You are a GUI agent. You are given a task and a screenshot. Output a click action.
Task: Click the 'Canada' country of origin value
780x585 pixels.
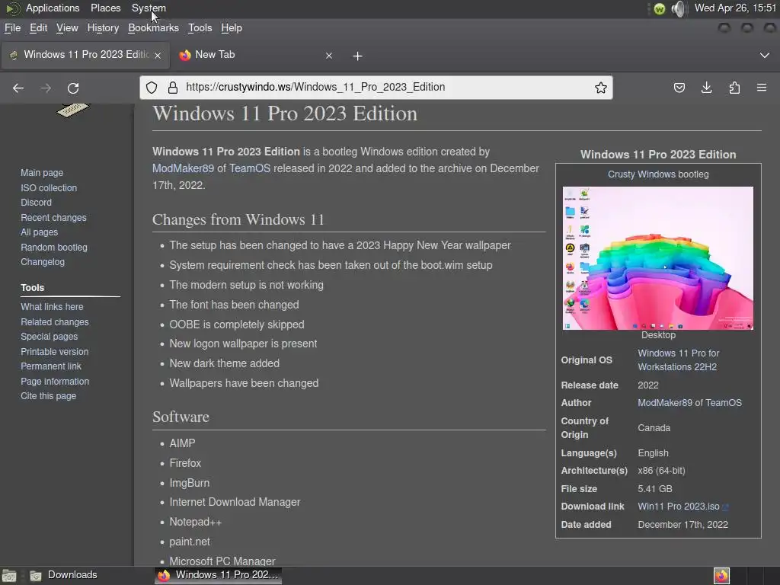click(x=654, y=428)
